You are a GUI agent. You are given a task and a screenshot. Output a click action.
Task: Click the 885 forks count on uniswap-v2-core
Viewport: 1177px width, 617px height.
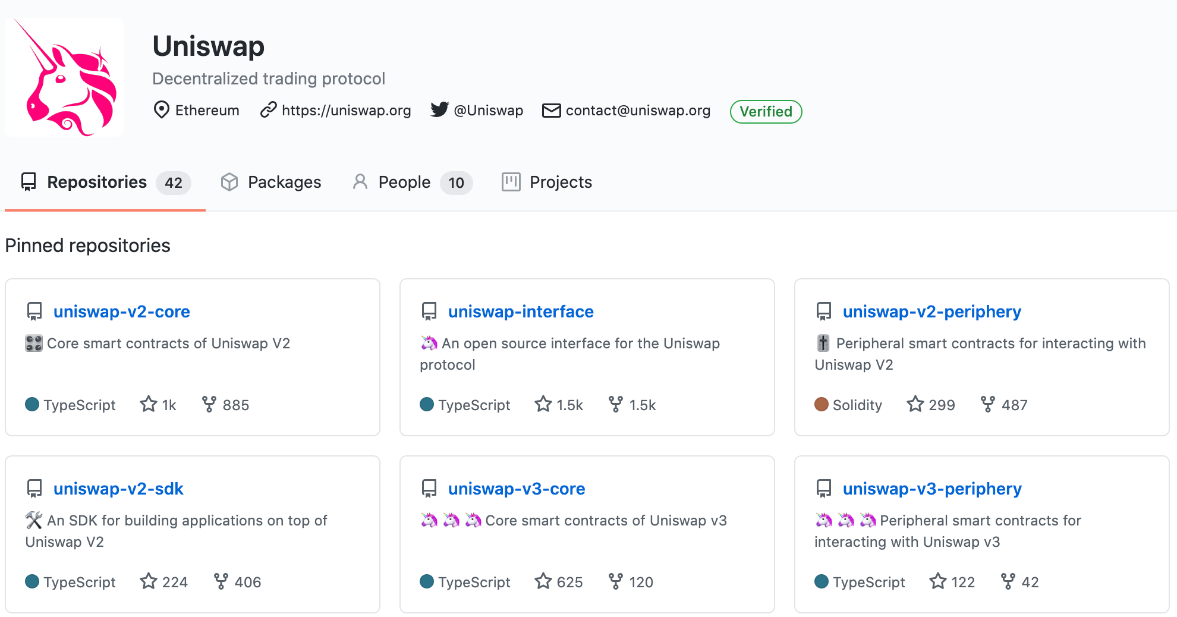pos(236,405)
